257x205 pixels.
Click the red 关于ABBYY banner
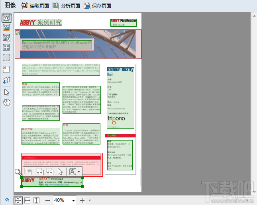61,158
